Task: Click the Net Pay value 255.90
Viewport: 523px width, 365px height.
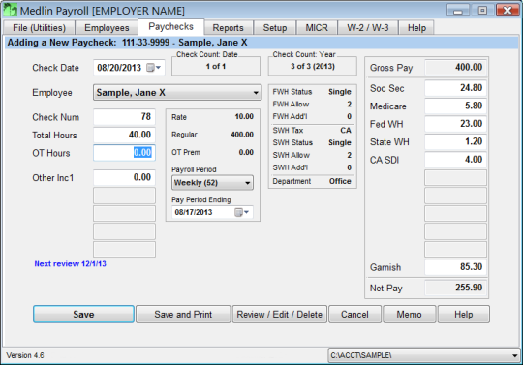Action: click(455, 288)
